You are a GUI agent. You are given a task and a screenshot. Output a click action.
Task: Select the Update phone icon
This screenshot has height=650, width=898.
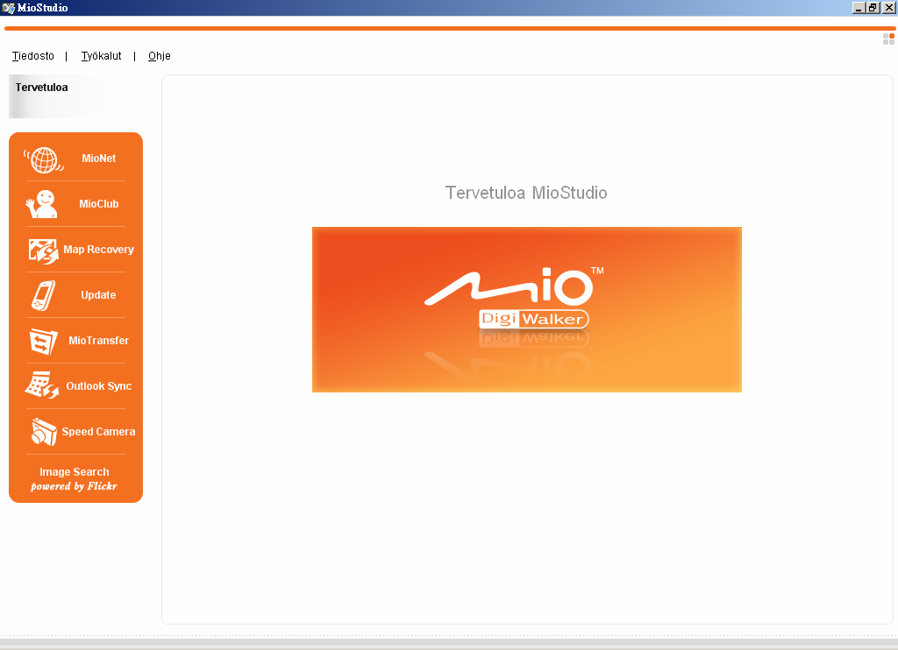[44, 295]
